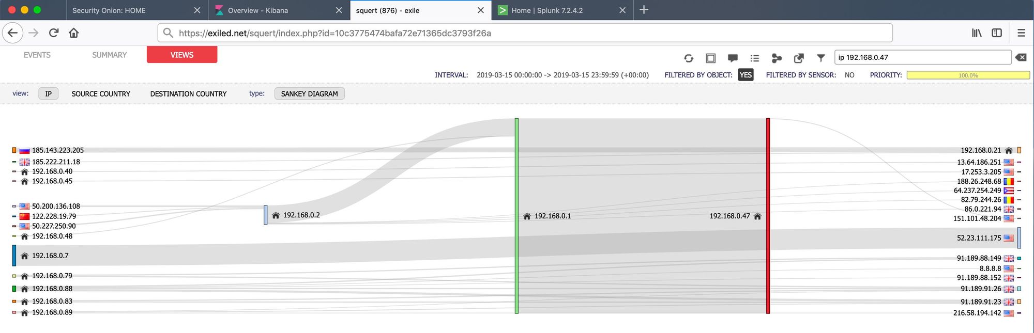Open the filter funnel icon
The height and width of the screenshot is (333, 1034).
821,58
